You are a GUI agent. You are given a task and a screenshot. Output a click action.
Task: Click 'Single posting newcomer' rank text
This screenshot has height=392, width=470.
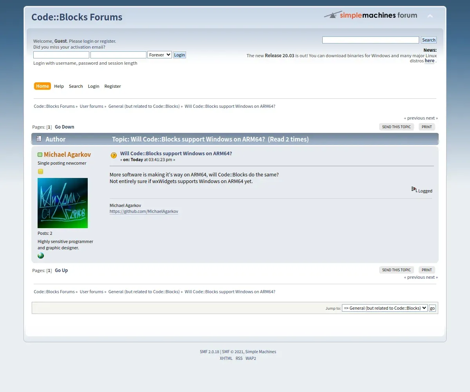(x=62, y=163)
